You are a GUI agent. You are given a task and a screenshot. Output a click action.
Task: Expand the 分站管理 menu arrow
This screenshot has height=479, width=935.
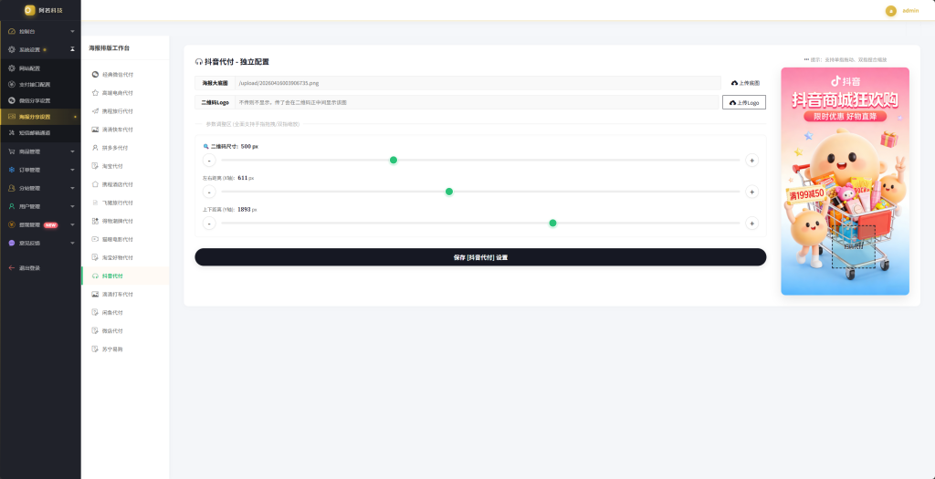[x=72, y=188]
